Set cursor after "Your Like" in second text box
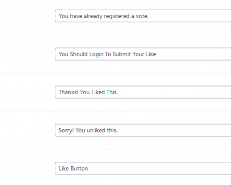The height and width of the screenshot is (185, 231). click(156, 54)
